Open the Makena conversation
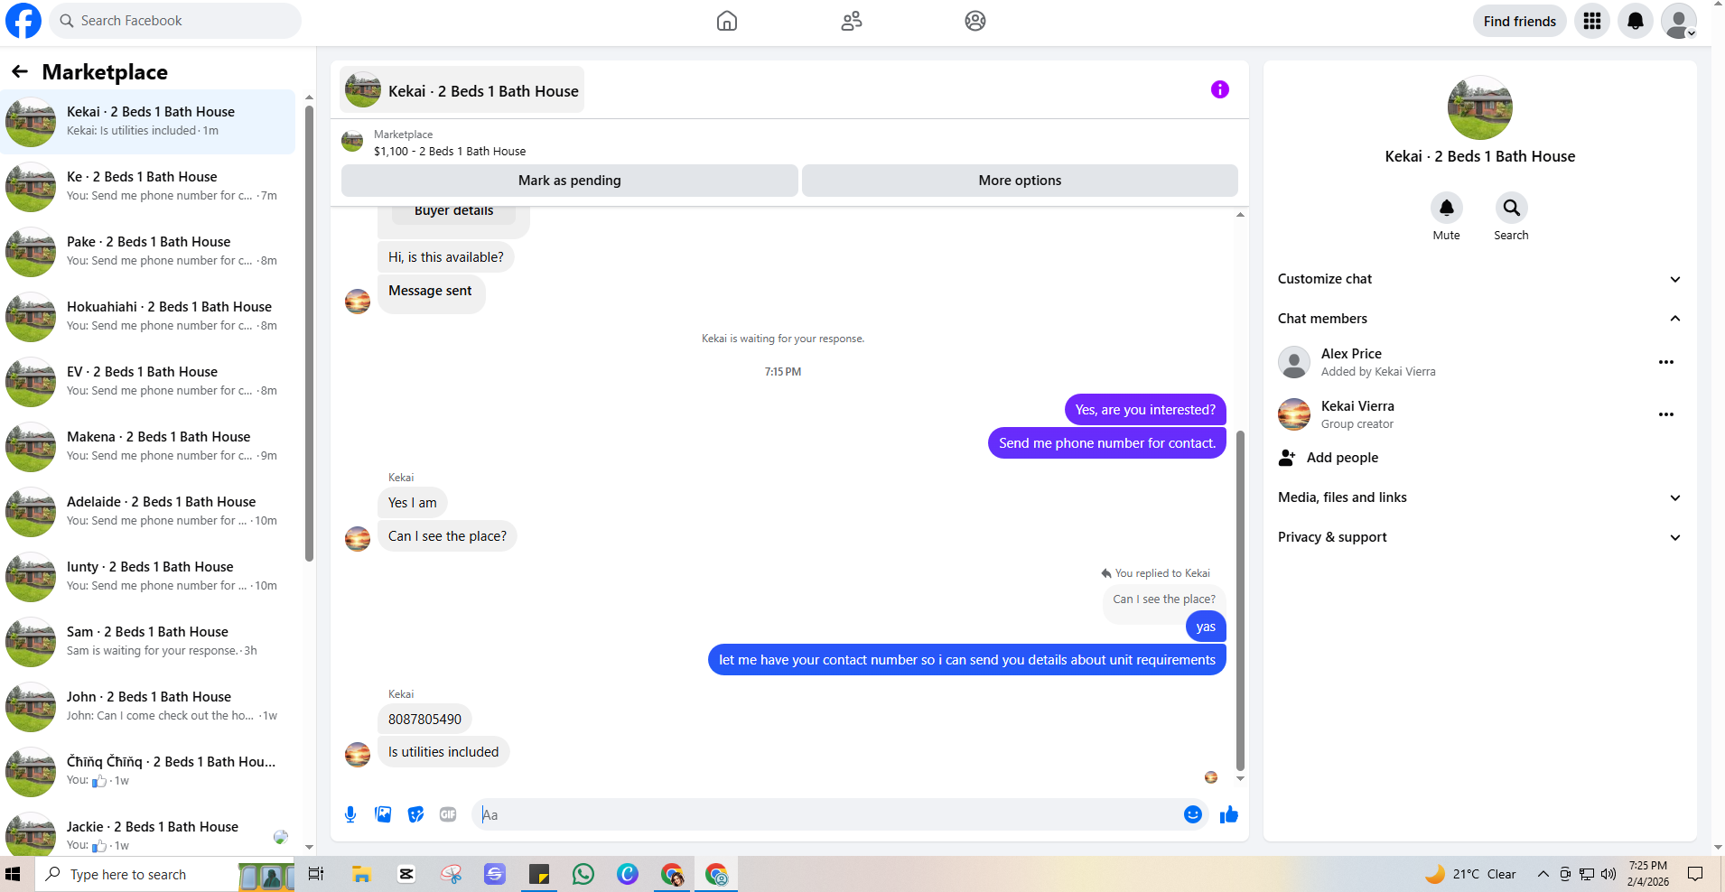Image resolution: width=1725 pixels, height=892 pixels. [x=148, y=447]
